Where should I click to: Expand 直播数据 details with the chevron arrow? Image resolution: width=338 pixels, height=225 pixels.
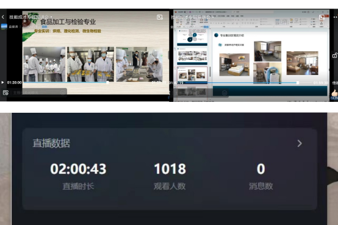click(x=300, y=143)
